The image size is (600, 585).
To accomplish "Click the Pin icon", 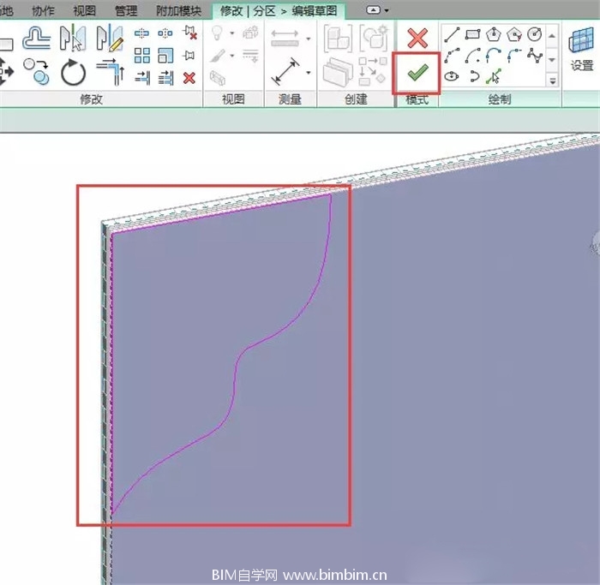I will [189, 56].
